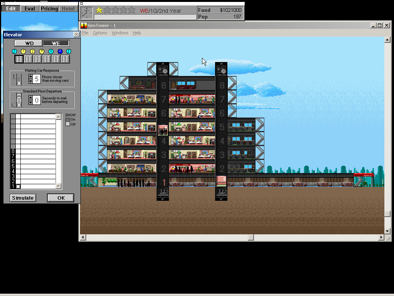Click the Pop value 197

pos(237,17)
